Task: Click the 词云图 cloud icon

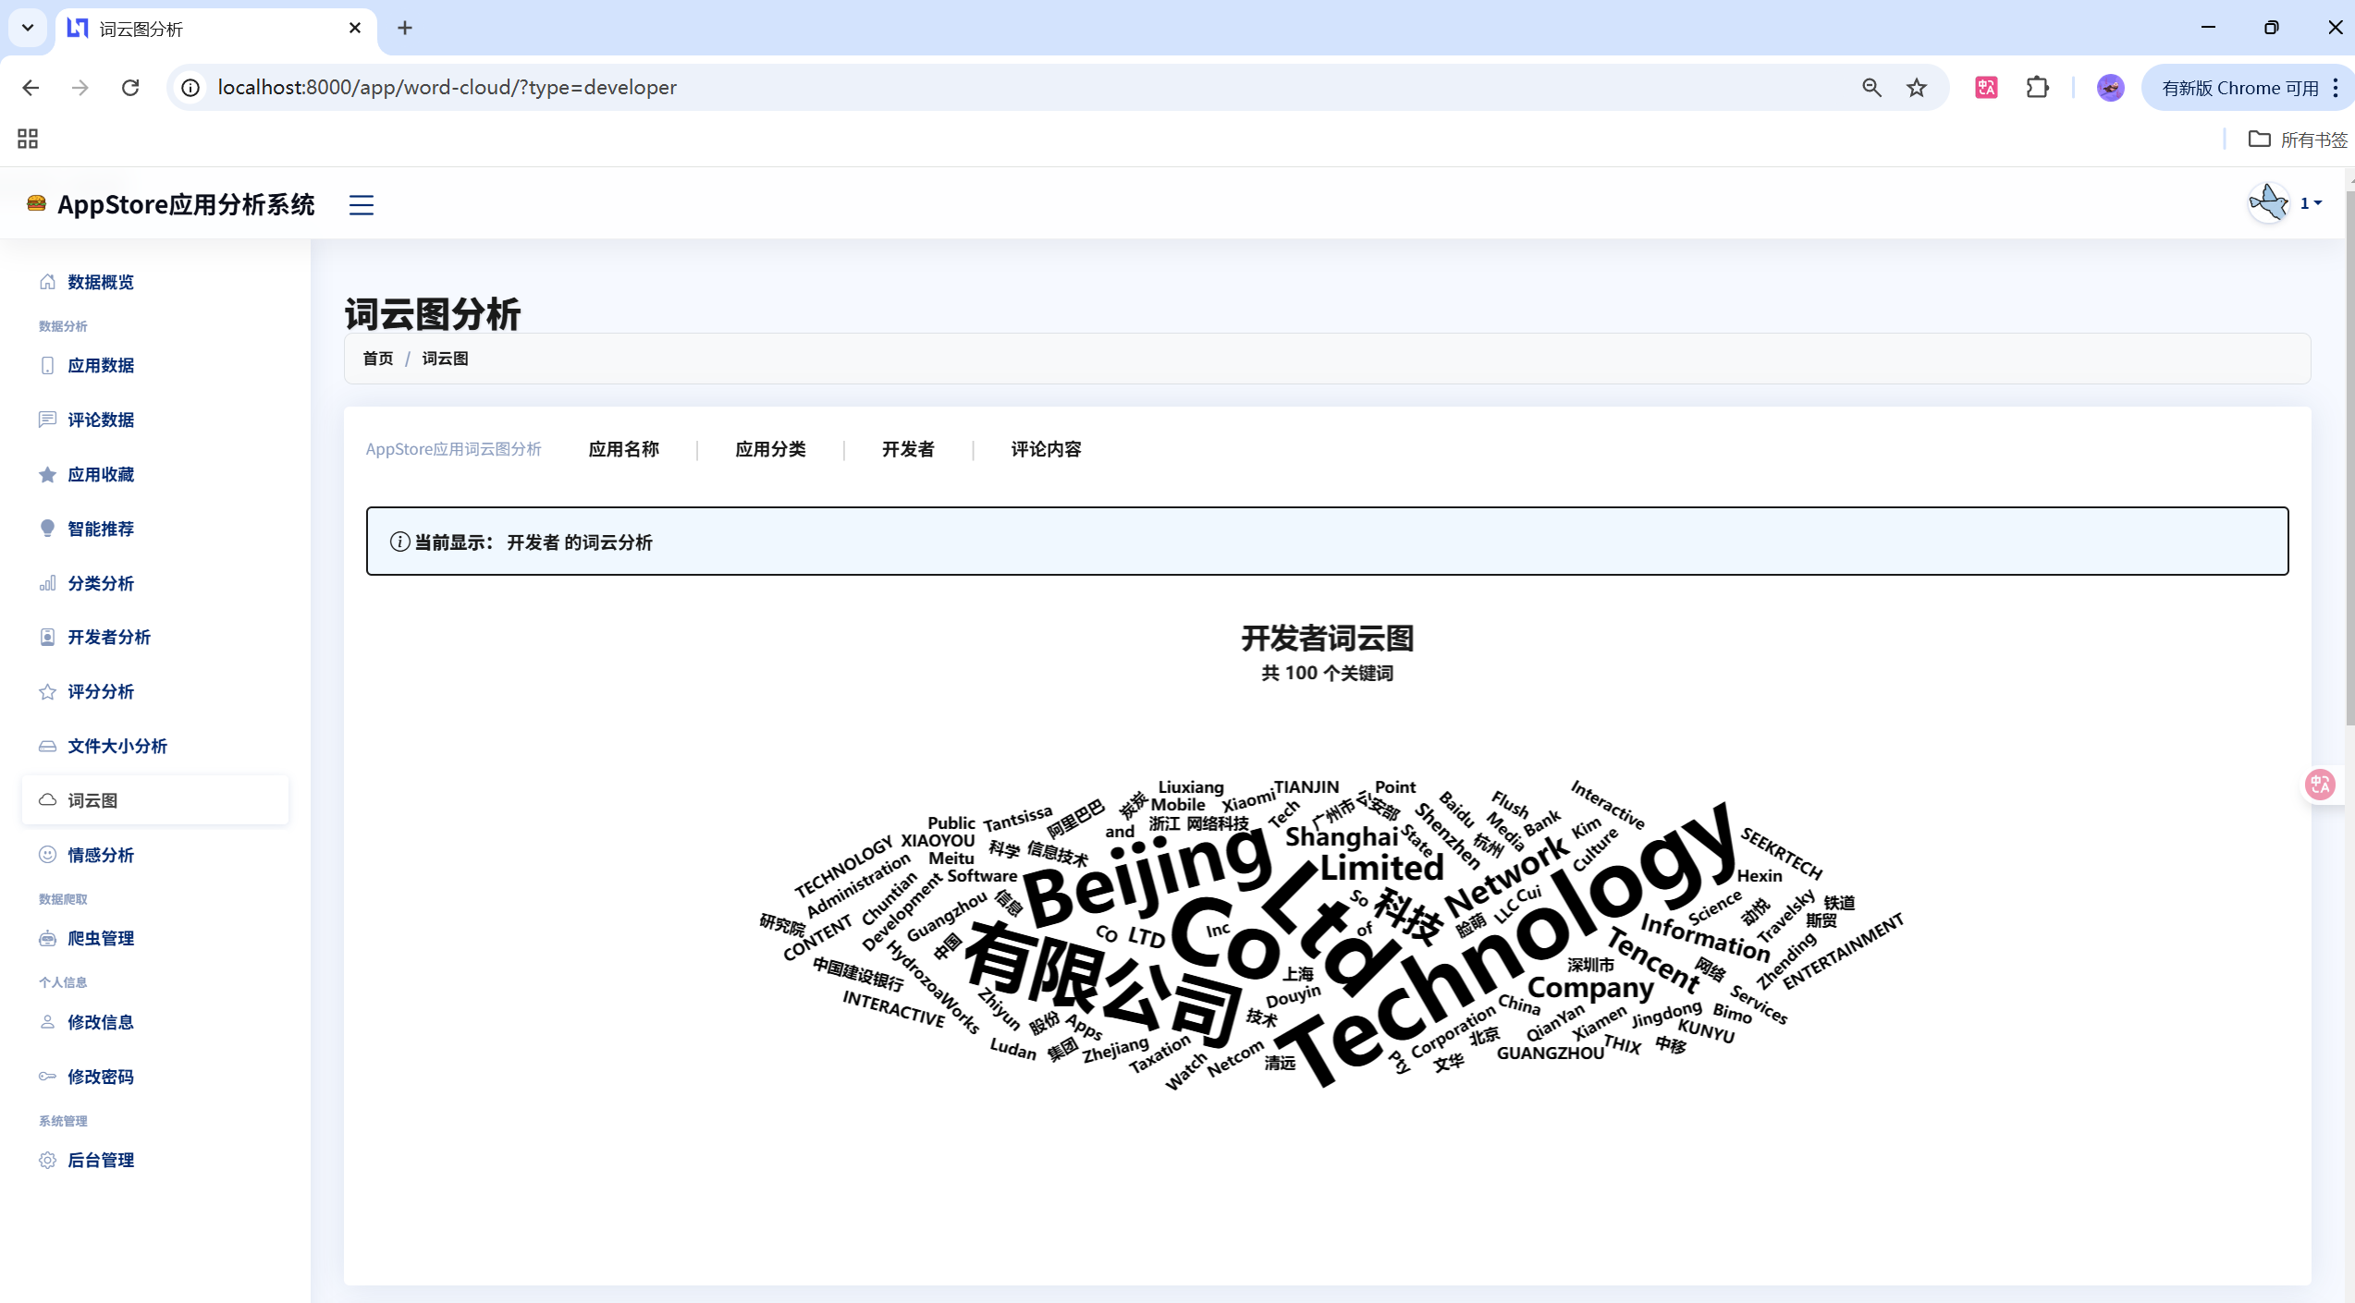Action: [47, 800]
